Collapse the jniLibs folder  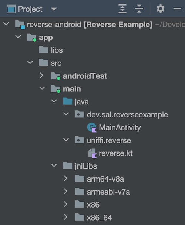click(x=54, y=166)
